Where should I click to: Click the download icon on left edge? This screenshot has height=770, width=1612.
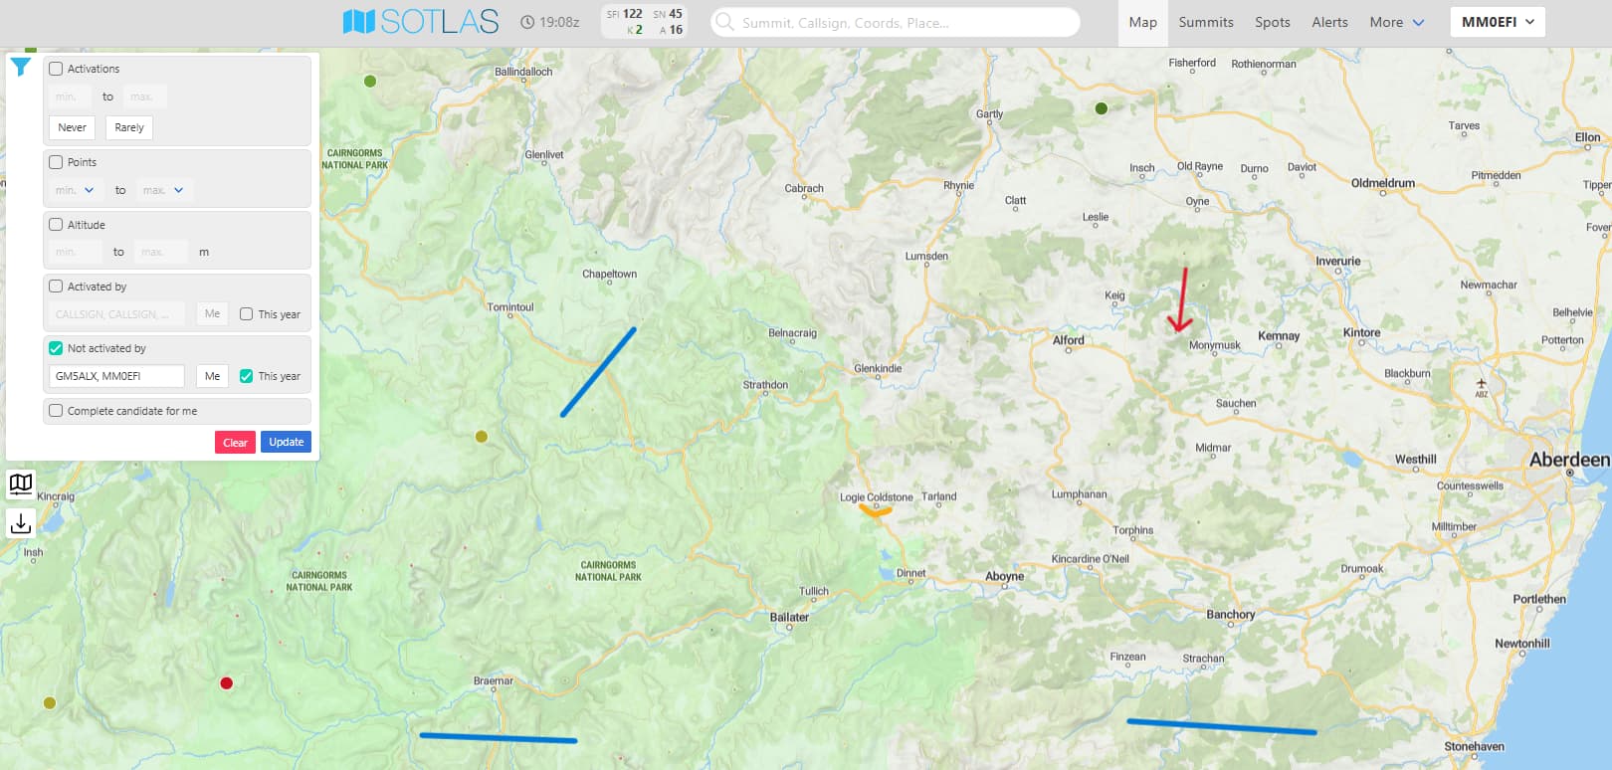coord(21,522)
